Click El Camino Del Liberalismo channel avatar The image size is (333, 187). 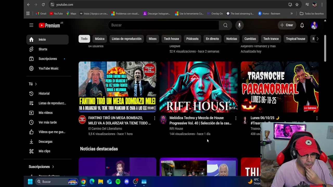coord(82,120)
